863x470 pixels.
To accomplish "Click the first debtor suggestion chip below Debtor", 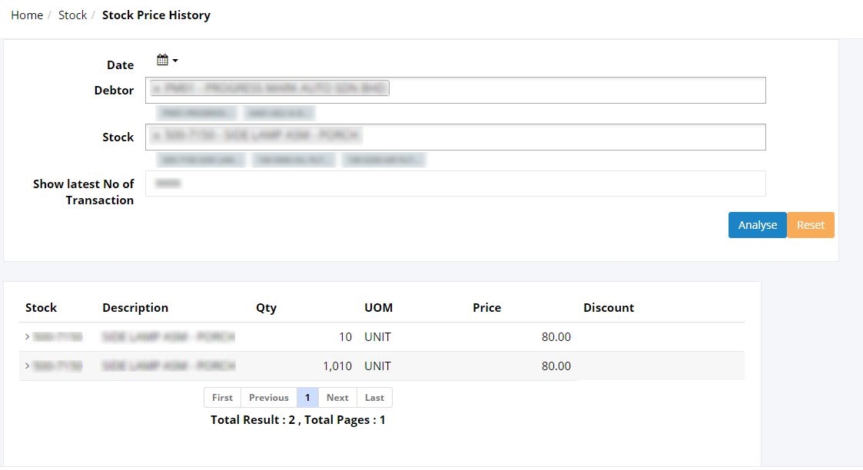I will click(197, 113).
